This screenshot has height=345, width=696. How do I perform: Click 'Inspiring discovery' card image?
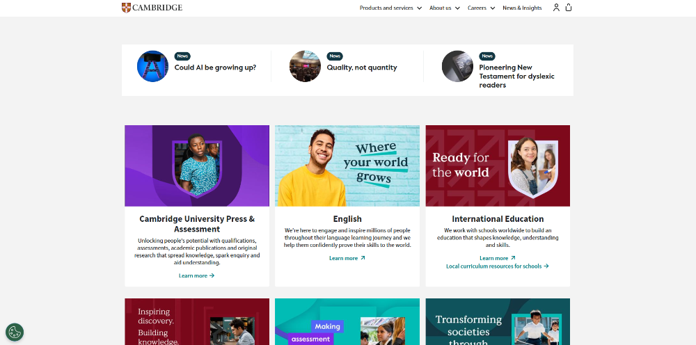pyautogui.click(x=197, y=322)
